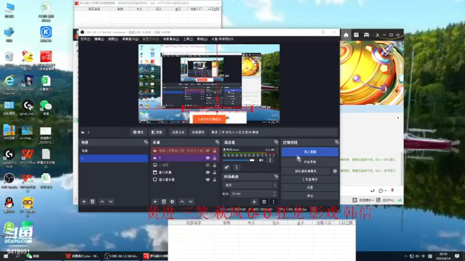Undock the Scene Transitions panel
Screen dimensions: 465x261
276,177
